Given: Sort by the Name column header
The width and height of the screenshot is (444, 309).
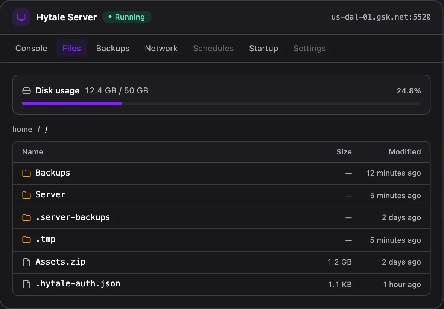Looking at the screenshot, I should (x=33, y=152).
